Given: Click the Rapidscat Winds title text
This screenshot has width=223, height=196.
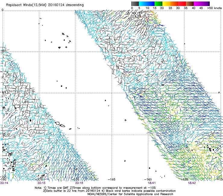Looking at the screenshot, I should 45,5.
